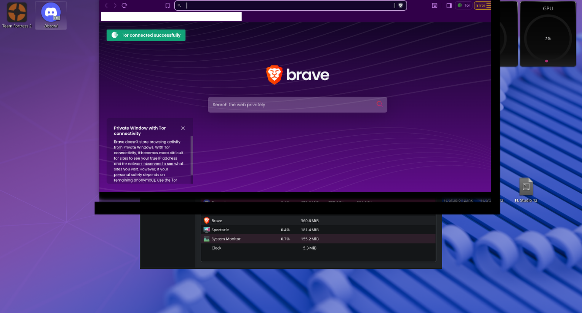This screenshot has width=582, height=313.
Task: Open the tab search icon in the toolbar
Action: click(435, 5)
